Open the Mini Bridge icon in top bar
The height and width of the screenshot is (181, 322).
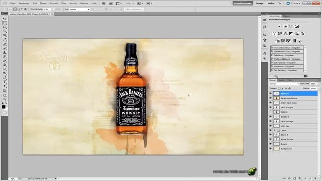[111, 3]
